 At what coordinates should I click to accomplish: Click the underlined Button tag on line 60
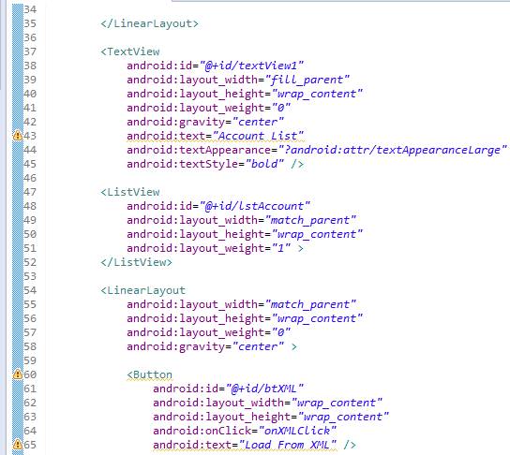150,374
